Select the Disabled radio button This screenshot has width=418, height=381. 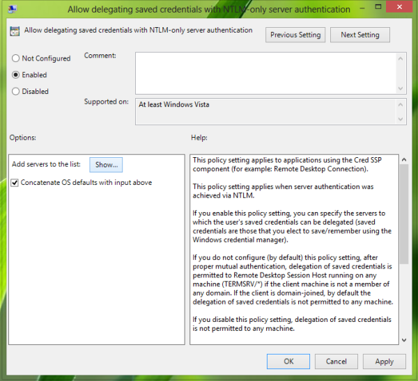16,91
